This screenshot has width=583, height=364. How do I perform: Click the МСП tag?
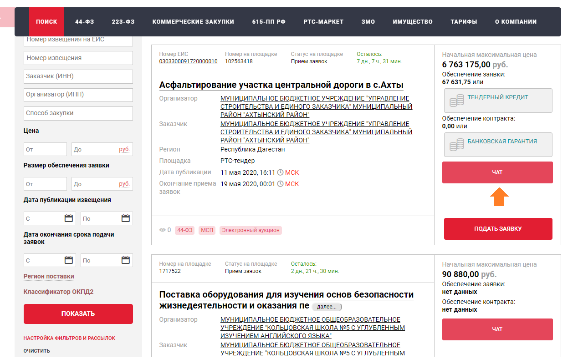[207, 230]
